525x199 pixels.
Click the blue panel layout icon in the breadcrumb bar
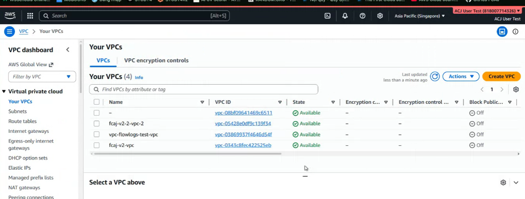pos(502,31)
